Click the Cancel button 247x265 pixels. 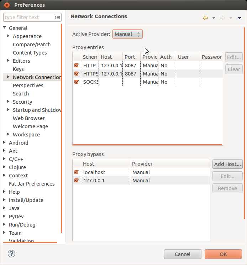tap(183, 254)
